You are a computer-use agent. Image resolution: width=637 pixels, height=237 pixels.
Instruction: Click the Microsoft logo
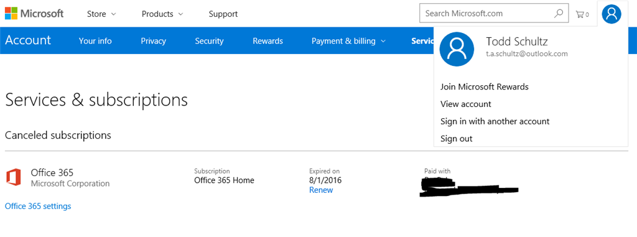pyautogui.click(x=34, y=14)
